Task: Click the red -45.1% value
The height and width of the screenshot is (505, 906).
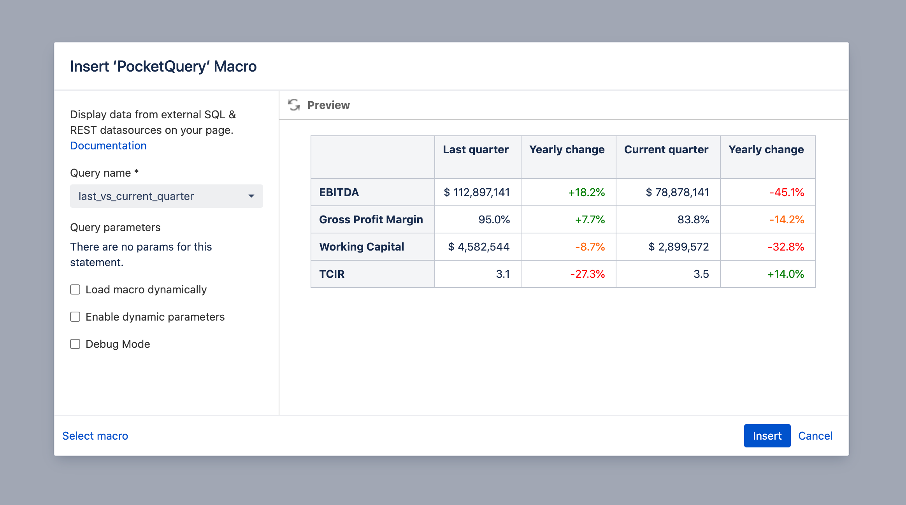Action: click(x=787, y=192)
